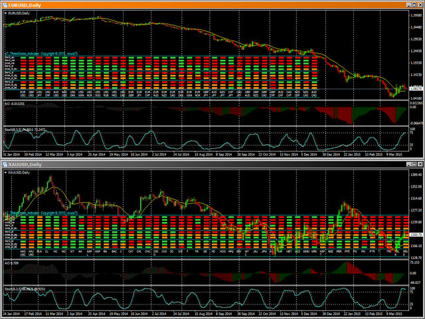Close the EURUSD,Daily chart window
This screenshot has width=425, height=319.
coord(420,4)
